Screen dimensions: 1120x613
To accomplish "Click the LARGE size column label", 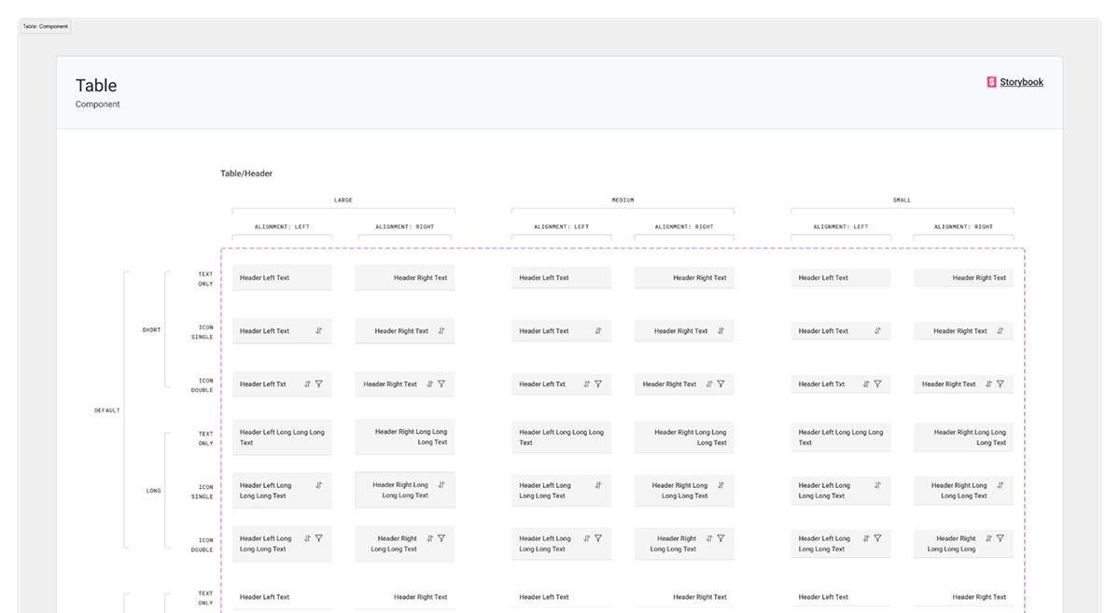I will pos(343,201).
